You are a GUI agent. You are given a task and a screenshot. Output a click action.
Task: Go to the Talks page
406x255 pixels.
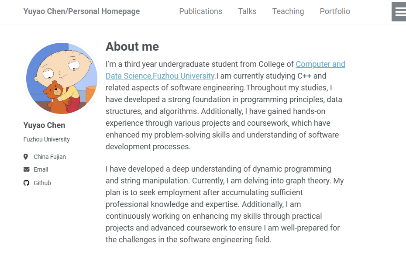tap(247, 11)
